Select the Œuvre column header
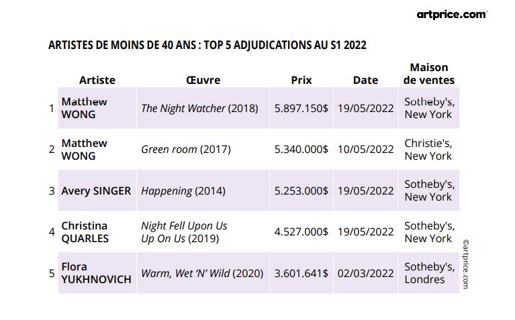515x320 pixels. pyautogui.click(x=203, y=80)
